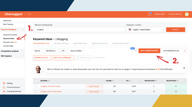Viewport: 192px width, 107px height.
Task: Click the Keyword Ideas info icon
Action: [54, 39]
